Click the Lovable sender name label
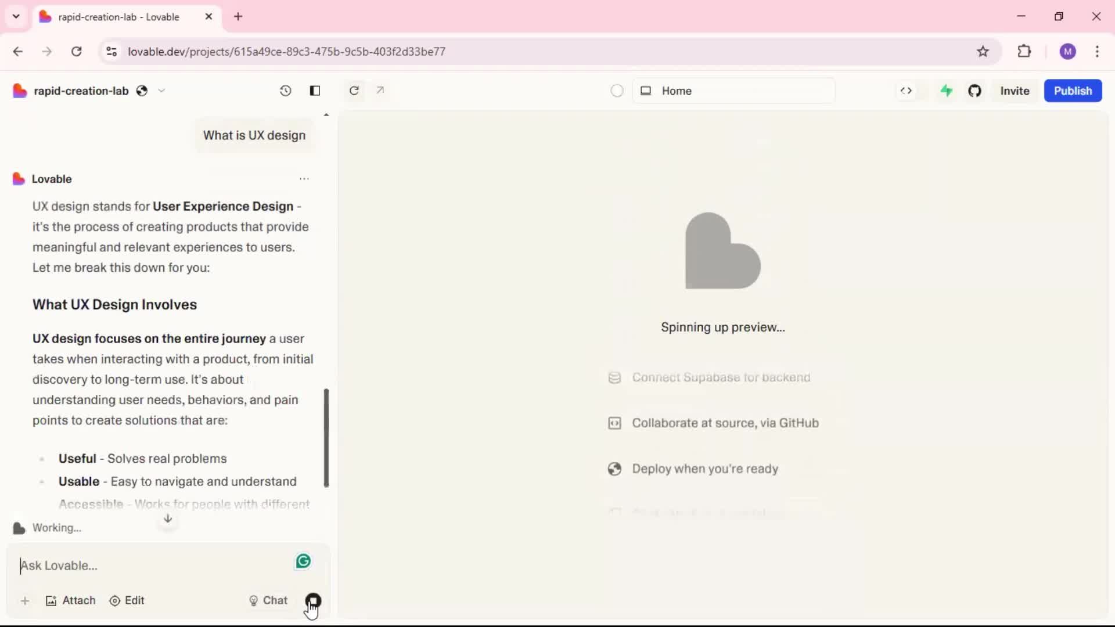Image resolution: width=1115 pixels, height=627 pixels. 52,179
